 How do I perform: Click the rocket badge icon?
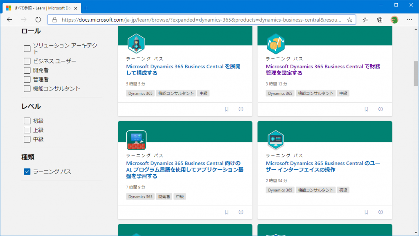click(136, 43)
